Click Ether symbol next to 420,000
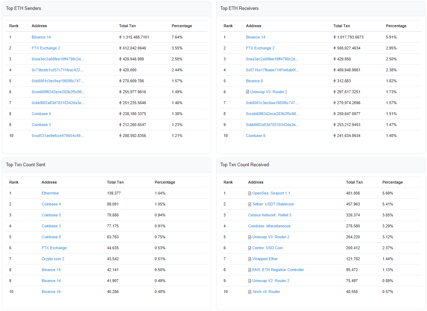 tap(120, 70)
